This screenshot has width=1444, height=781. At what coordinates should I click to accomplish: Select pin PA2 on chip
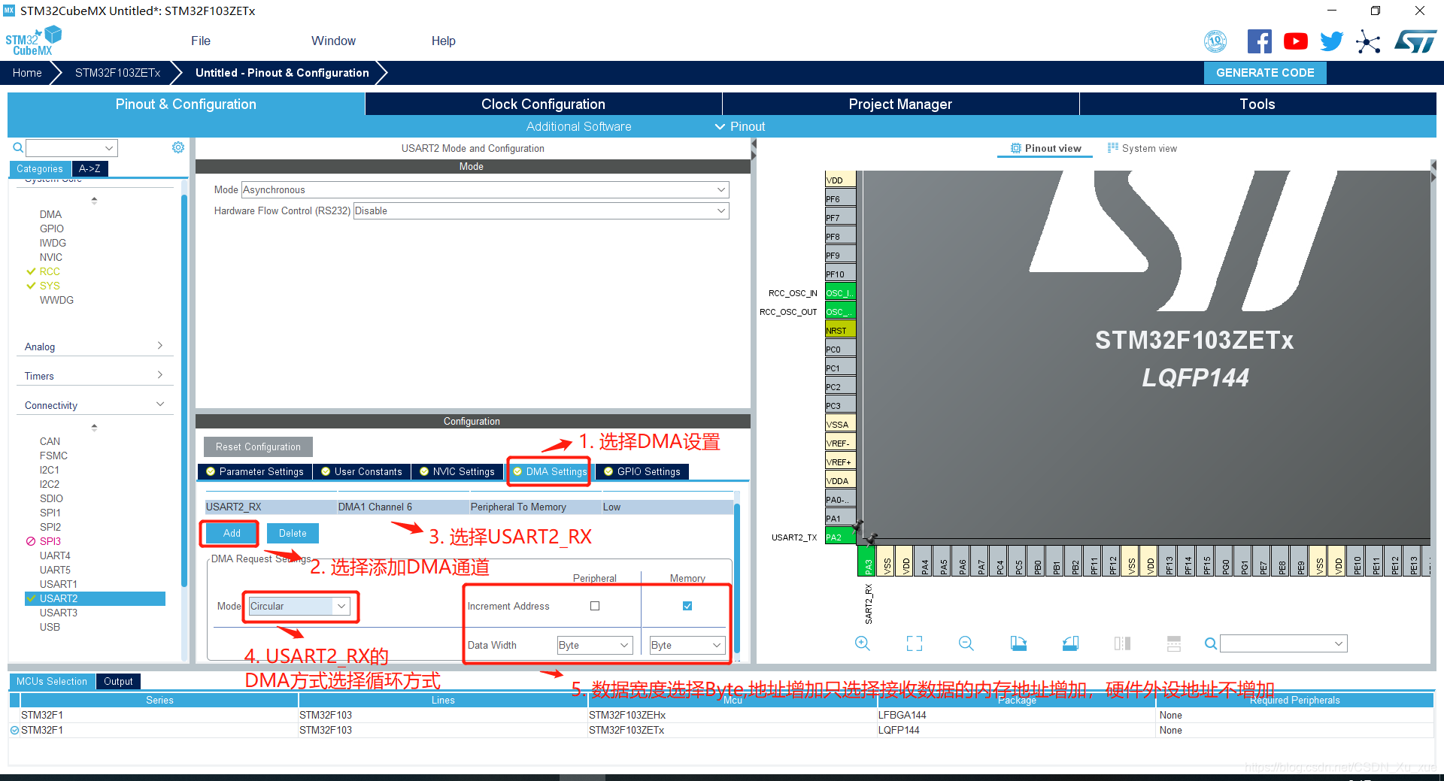(840, 537)
